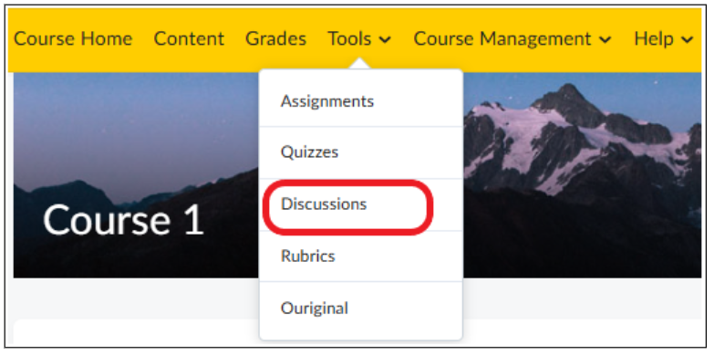The image size is (714, 355).
Task: Open the Course Home page
Action: click(73, 38)
